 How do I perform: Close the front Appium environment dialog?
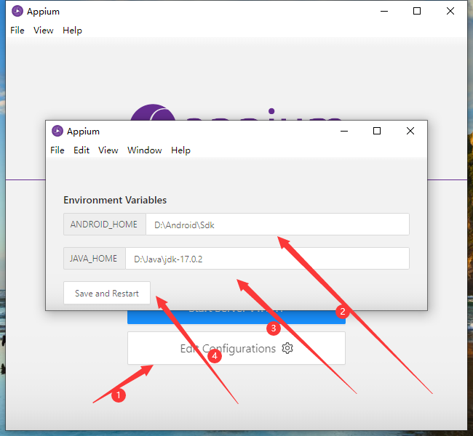pyautogui.click(x=410, y=131)
